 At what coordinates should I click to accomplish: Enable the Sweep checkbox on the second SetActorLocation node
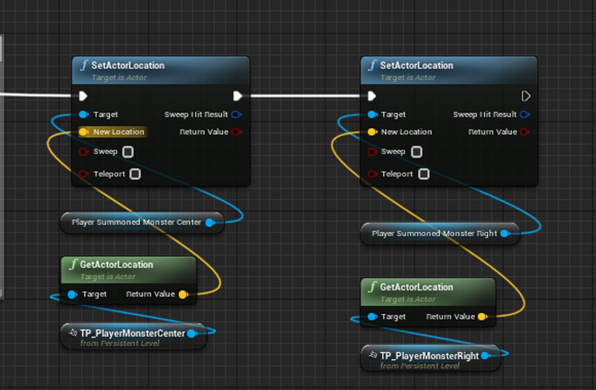point(417,152)
